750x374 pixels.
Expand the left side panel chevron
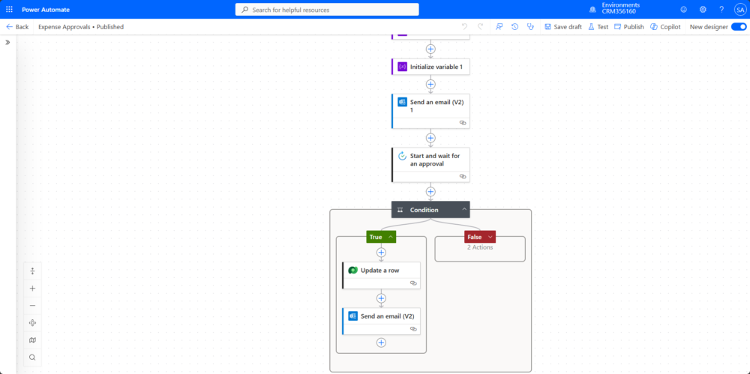[7, 43]
